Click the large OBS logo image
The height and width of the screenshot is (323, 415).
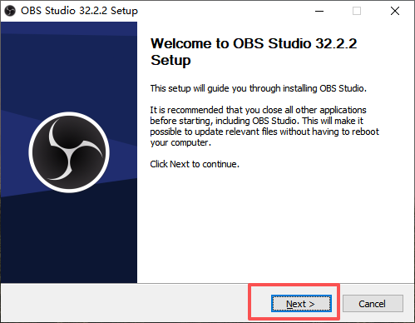point(69,152)
